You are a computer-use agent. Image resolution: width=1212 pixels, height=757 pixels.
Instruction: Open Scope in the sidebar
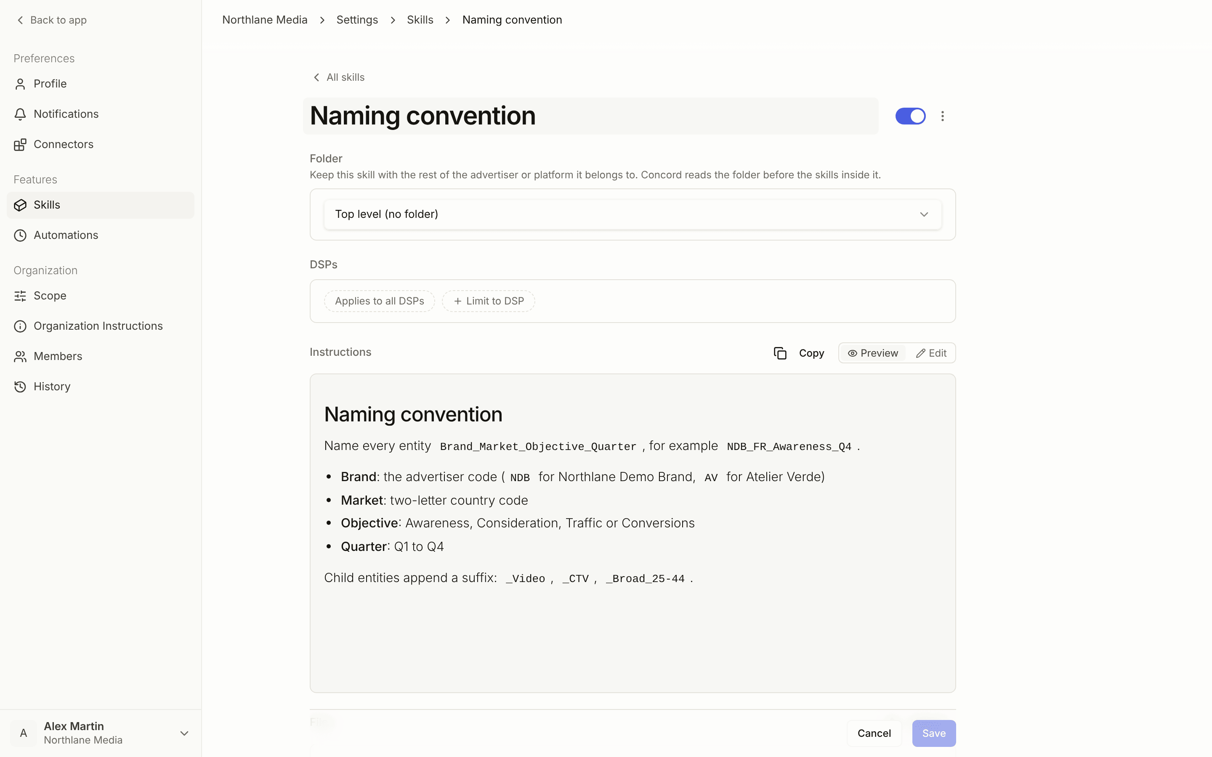(100, 296)
